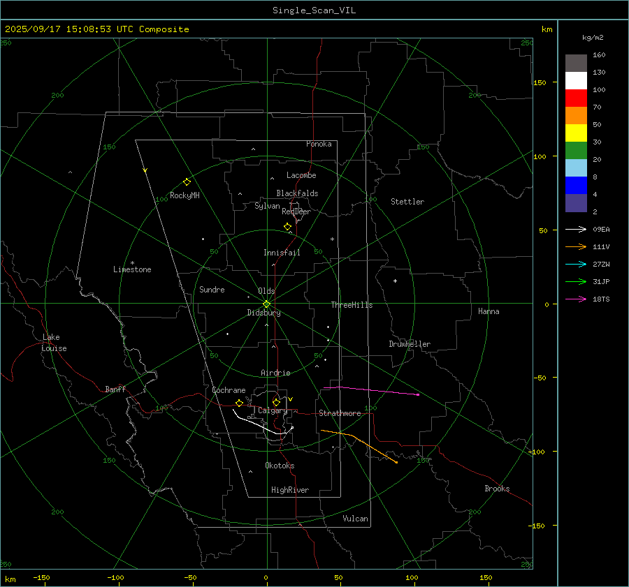The image size is (629, 587).
Task: Select the orange 111V arrow in legend
Action: tap(576, 246)
